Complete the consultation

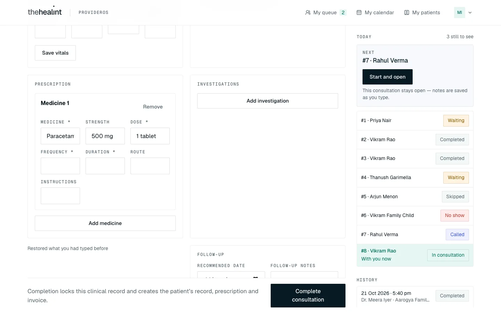(308, 296)
